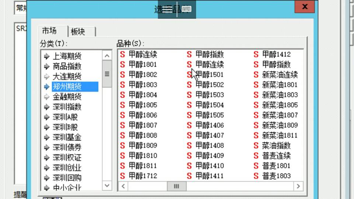Select 甲醇1505 in the list
Image resolution: width=354 pixels, height=199 pixels.
point(209,115)
